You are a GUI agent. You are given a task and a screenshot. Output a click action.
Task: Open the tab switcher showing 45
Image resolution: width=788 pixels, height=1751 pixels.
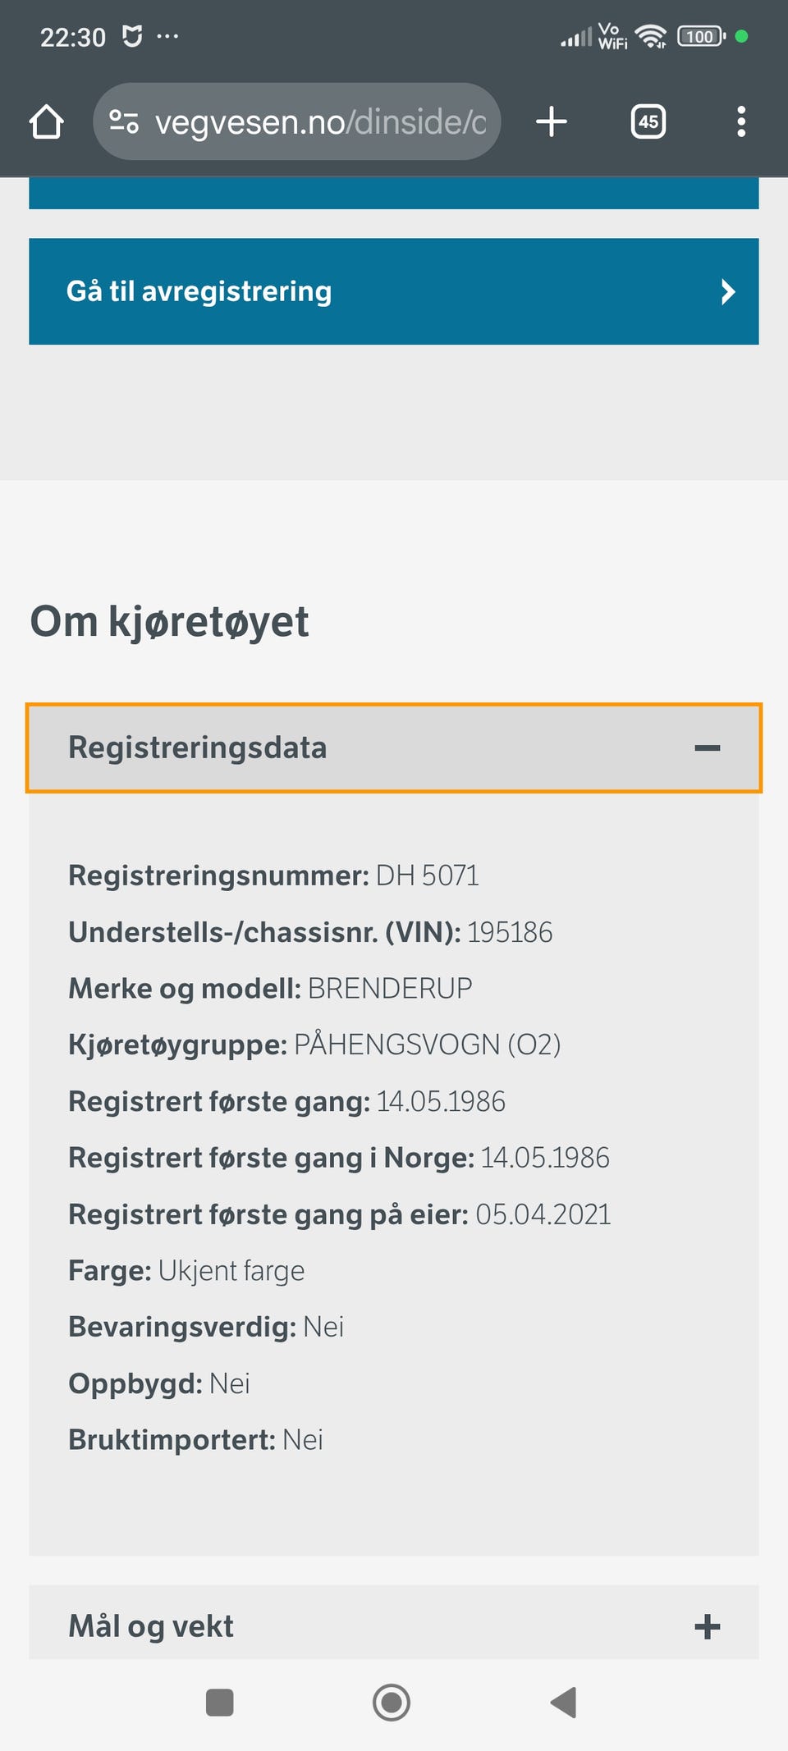[x=648, y=122]
